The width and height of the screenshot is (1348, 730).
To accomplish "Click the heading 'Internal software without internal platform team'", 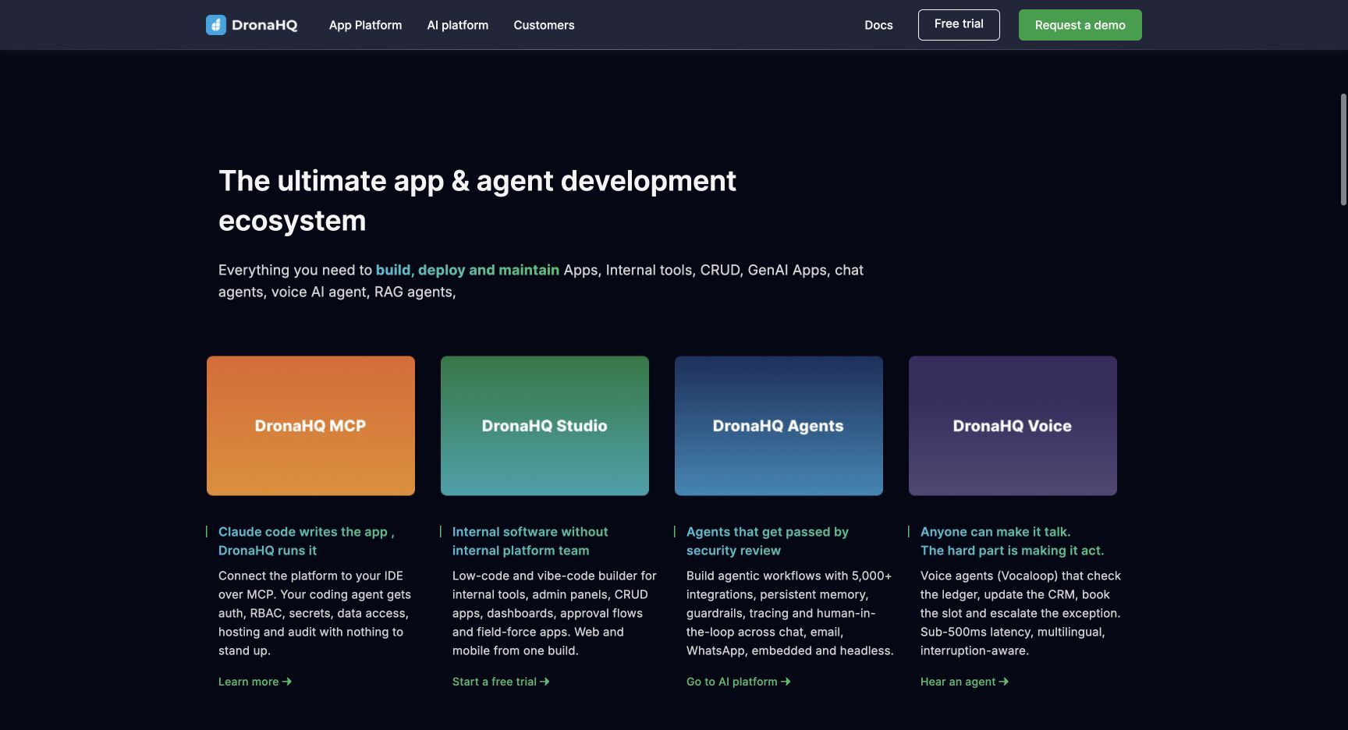I will [530, 541].
